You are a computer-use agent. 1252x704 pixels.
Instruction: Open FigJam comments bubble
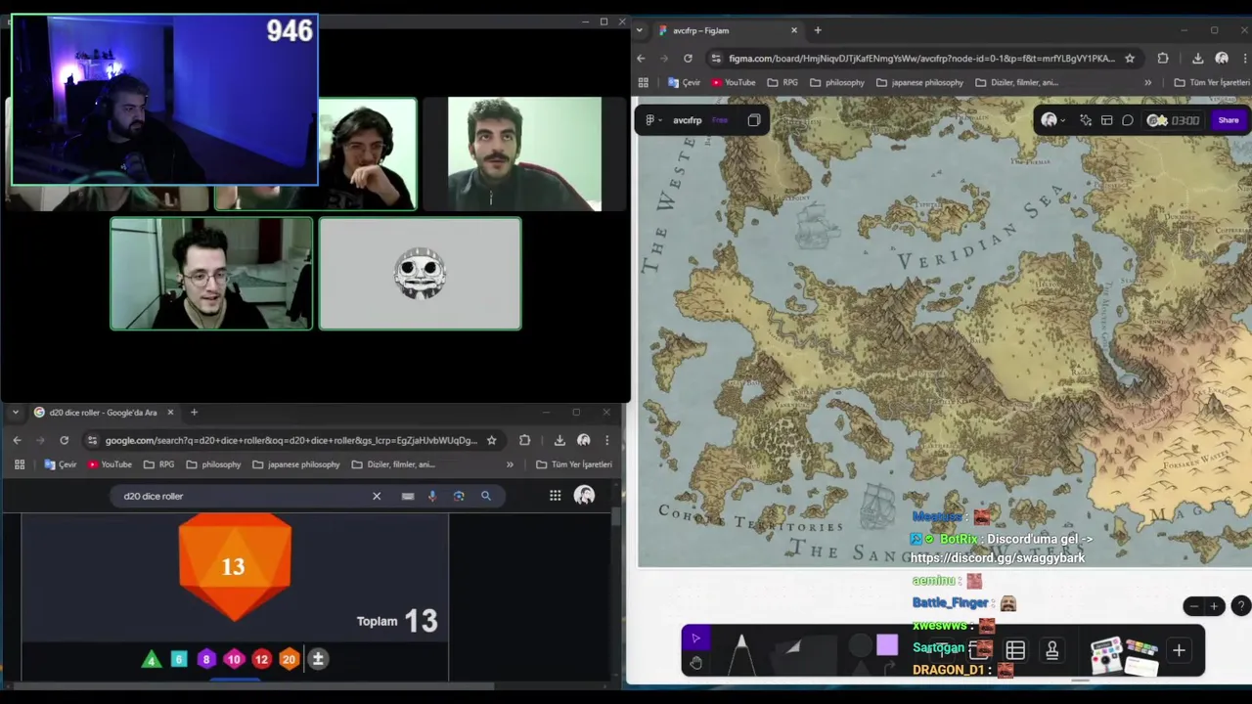1127,120
